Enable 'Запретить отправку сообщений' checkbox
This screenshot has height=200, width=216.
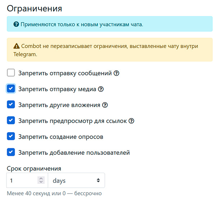tap(11, 73)
